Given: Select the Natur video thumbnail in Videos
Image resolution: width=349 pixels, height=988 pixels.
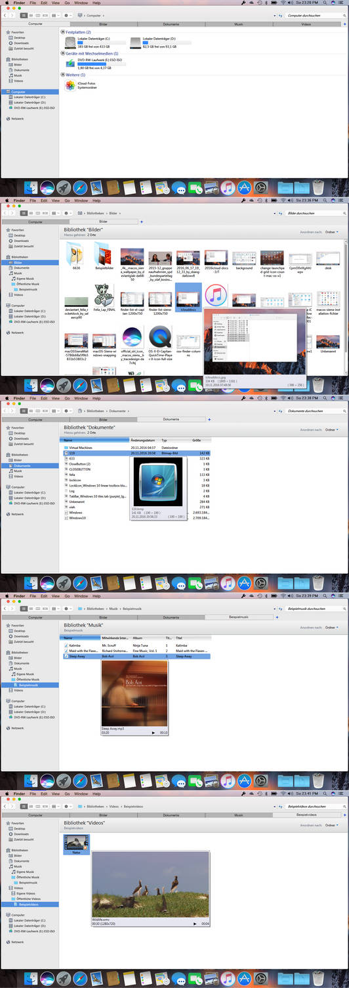Looking at the screenshot, I should [x=76, y=843].
